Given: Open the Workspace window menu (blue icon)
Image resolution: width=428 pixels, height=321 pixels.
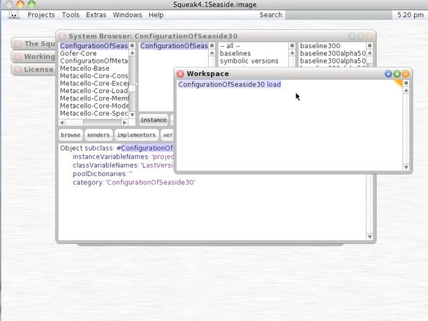Looking at the screenshot, I should click(388, 74).
